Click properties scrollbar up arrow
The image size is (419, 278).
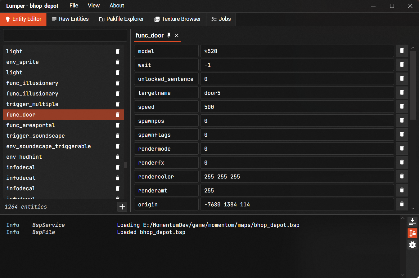tap(412, 48)
